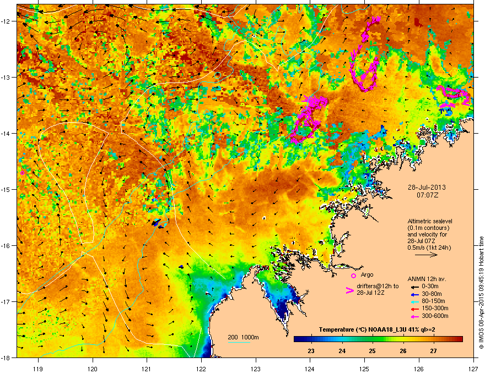Image resolution: width=485 pixels, height=374 pixels.
Task: Click the '0.5m/s (1kt 24h)' text
Action: pos(429,248)
